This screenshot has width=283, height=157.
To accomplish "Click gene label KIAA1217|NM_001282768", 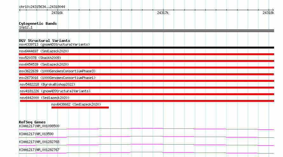I will [39, 142].
